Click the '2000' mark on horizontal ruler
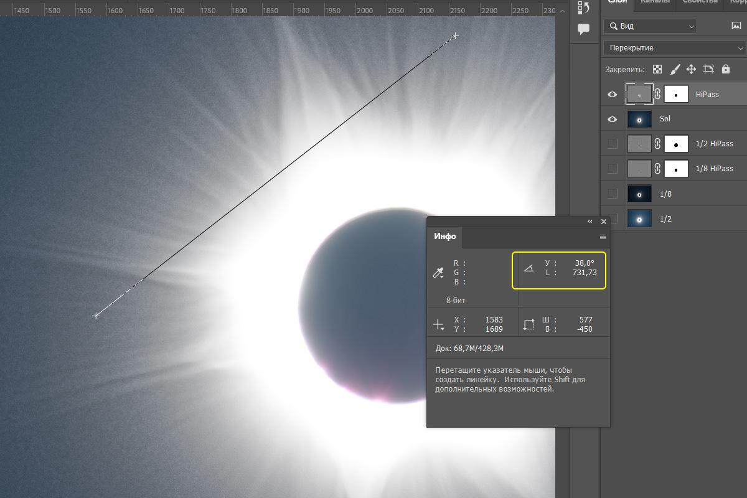747x498 pixels. pyautogui.click(x=364, y=11)
